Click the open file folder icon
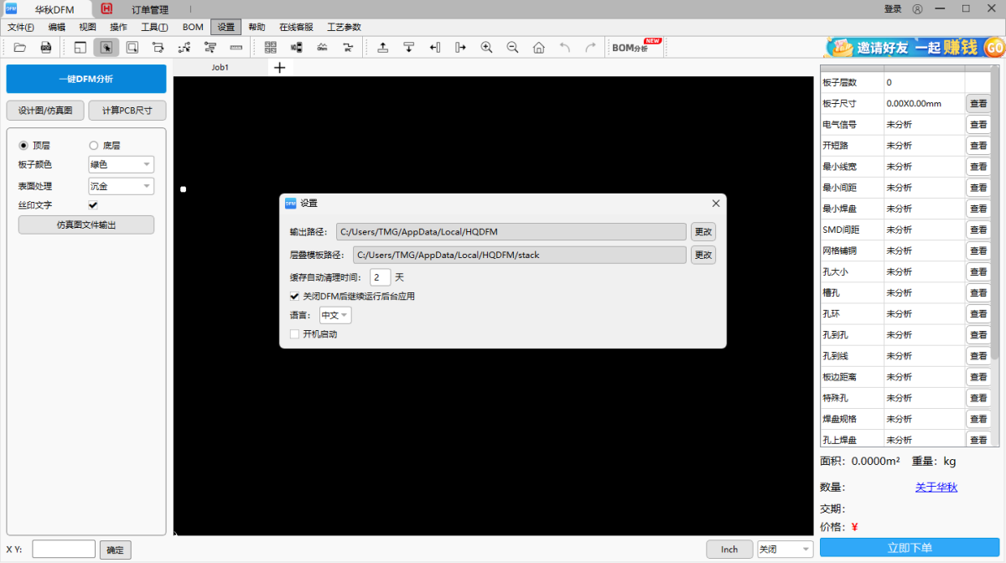Screen dimensions: 1006x563 (x=19, y=48)
